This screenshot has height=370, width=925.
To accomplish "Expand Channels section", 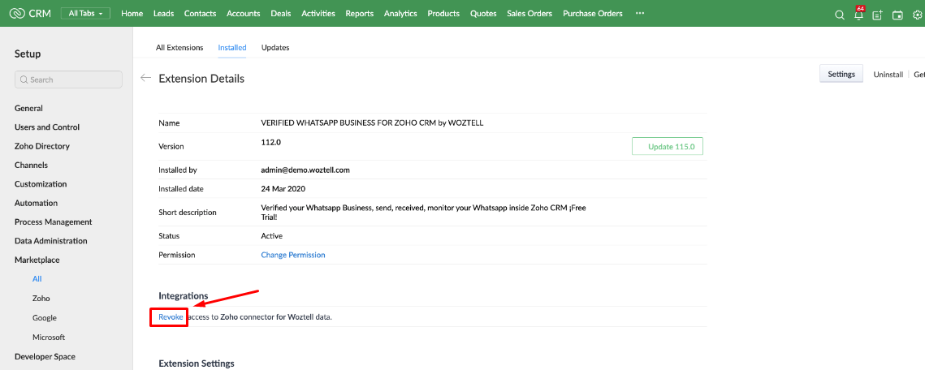I will pyautogui.click(x=31, y=165).
